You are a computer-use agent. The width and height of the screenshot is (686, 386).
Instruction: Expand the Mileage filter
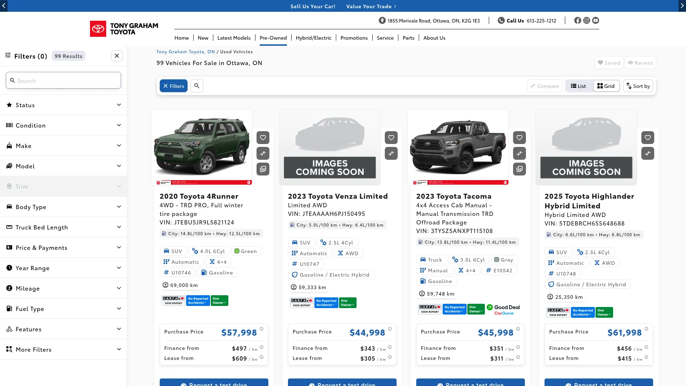point(64,288)
